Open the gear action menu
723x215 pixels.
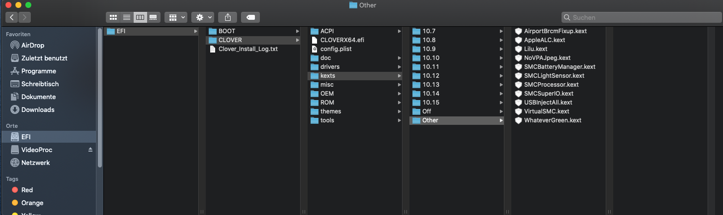pyautogui.click(x=204, y=17)
